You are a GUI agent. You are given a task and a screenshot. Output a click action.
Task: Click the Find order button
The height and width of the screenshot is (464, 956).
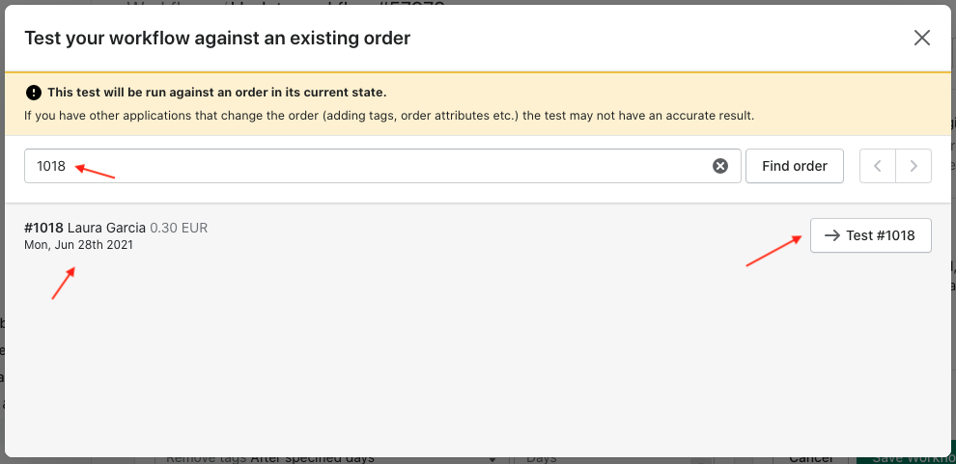795,166
